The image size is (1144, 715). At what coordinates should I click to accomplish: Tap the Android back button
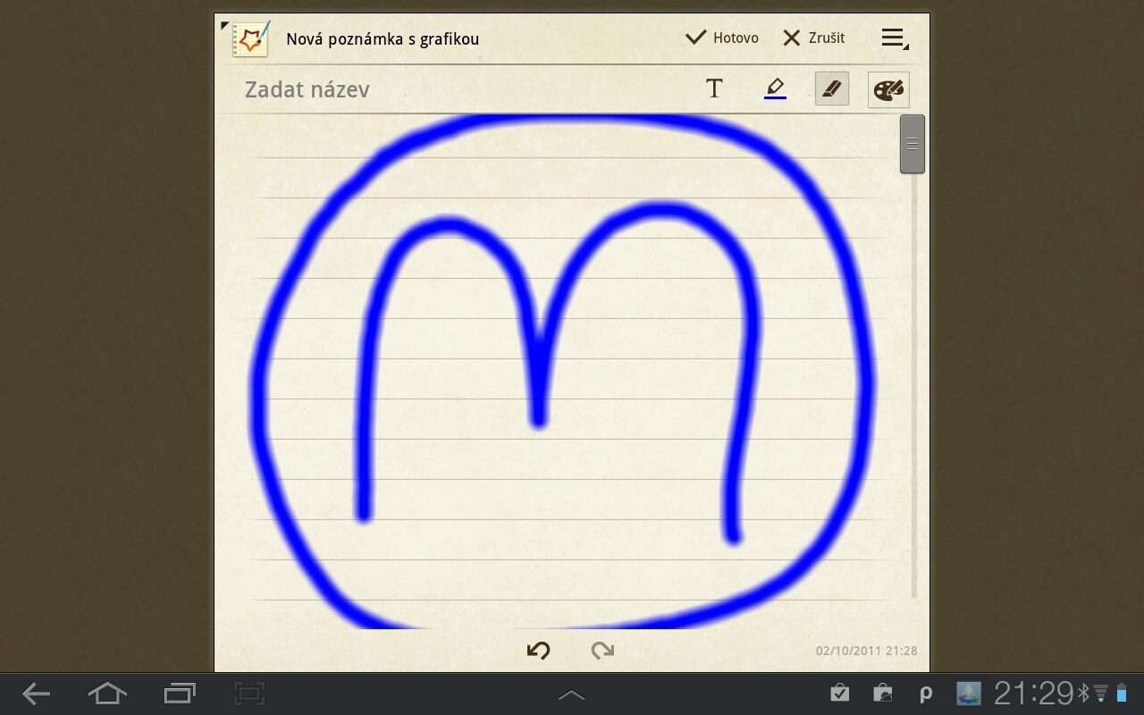pos(36,694)
